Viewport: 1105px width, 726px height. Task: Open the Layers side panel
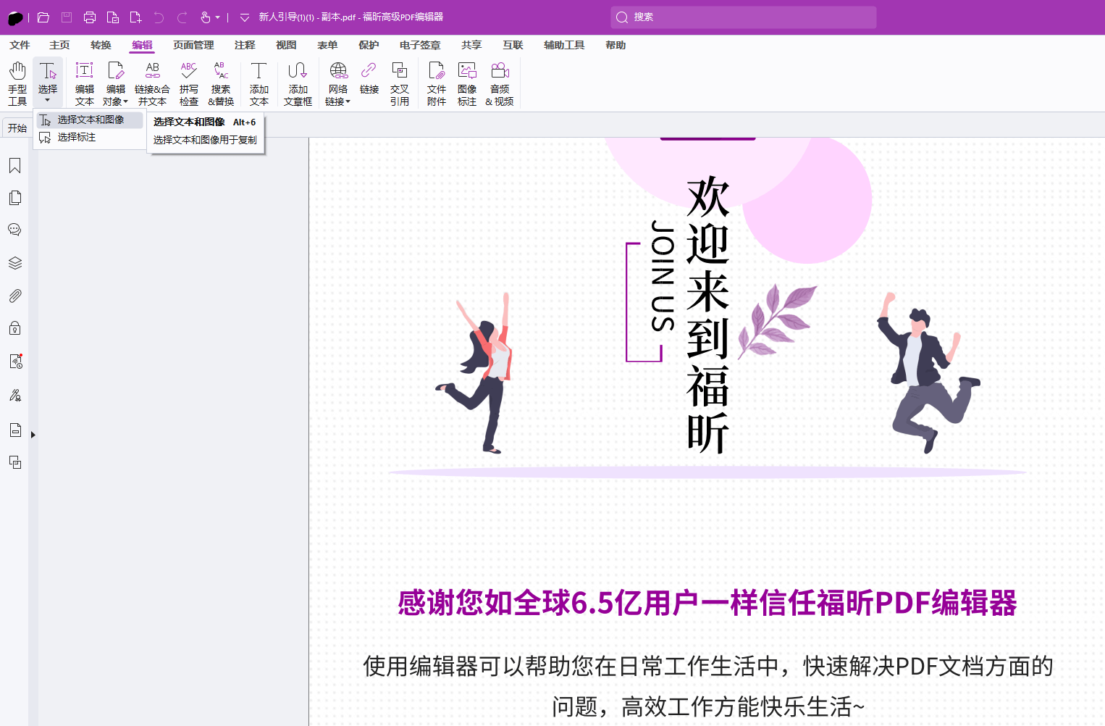(14, 262)
